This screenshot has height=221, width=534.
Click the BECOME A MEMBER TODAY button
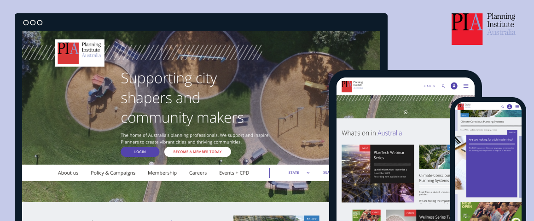(x=197, y=152)
